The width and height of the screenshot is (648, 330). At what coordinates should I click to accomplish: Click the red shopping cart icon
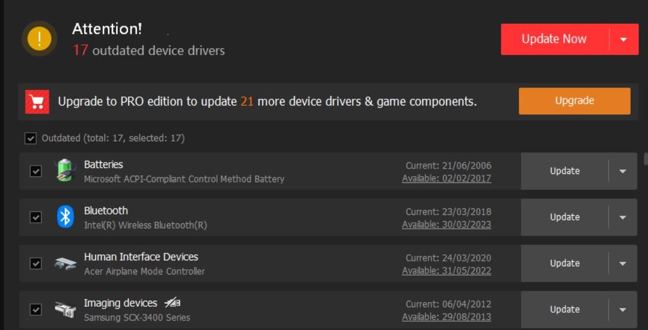pyautogui.click(x=37, y=102)
